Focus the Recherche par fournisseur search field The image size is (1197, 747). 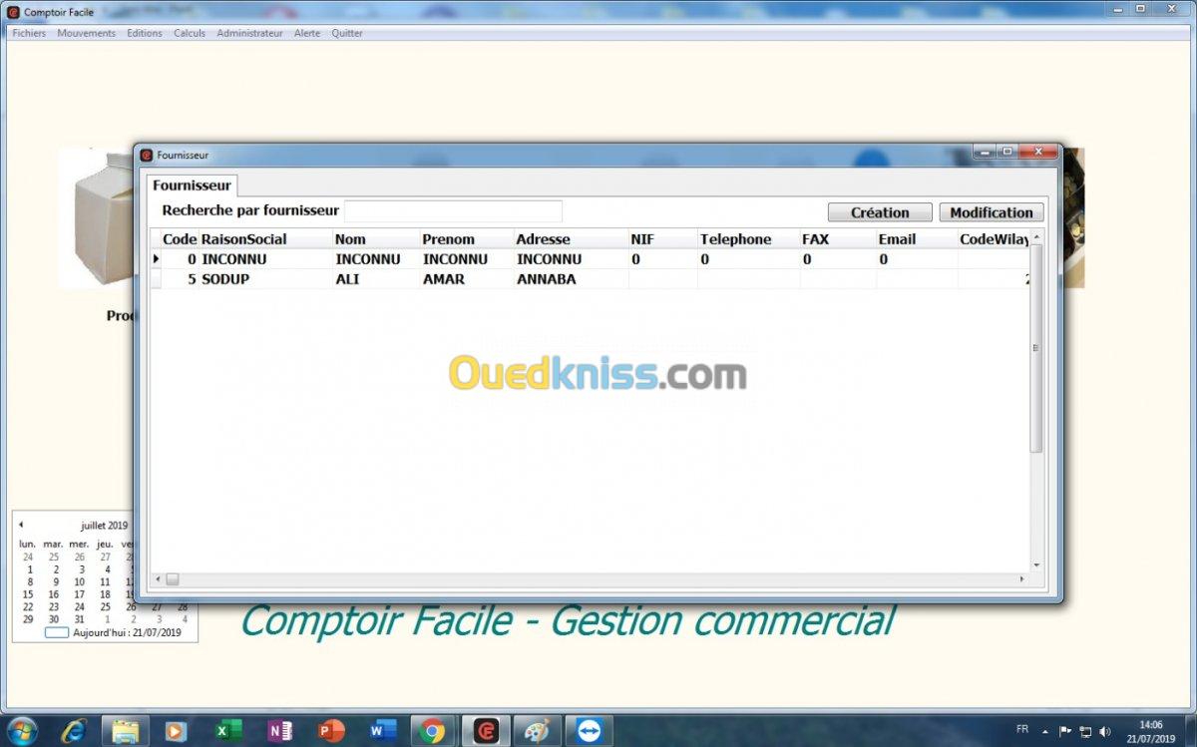tap(453, 211)
